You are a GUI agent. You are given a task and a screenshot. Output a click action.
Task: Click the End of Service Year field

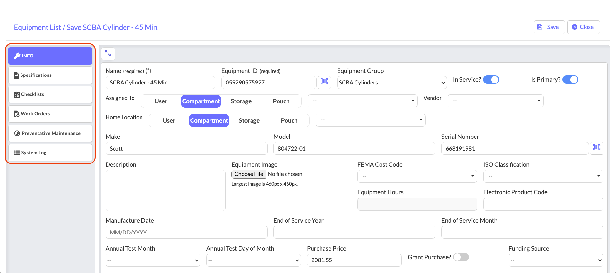pyautogui.click(x=354, y=232)
